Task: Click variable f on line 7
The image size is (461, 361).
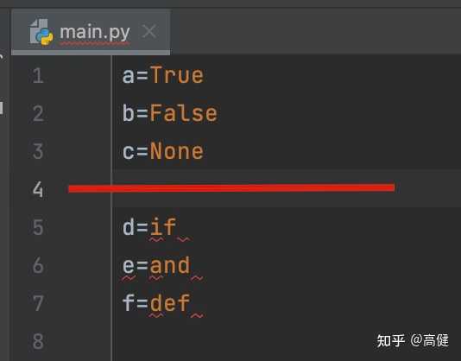Action: tap(128, 303)
